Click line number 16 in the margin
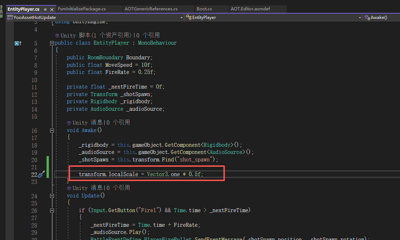This screenshot has width=400, height=240. tap(34, 131)
